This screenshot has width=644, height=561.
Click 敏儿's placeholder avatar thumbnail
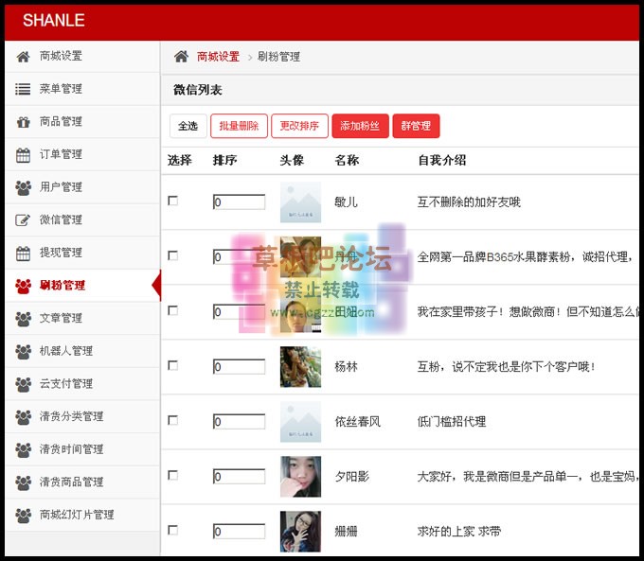pos(300,202)
